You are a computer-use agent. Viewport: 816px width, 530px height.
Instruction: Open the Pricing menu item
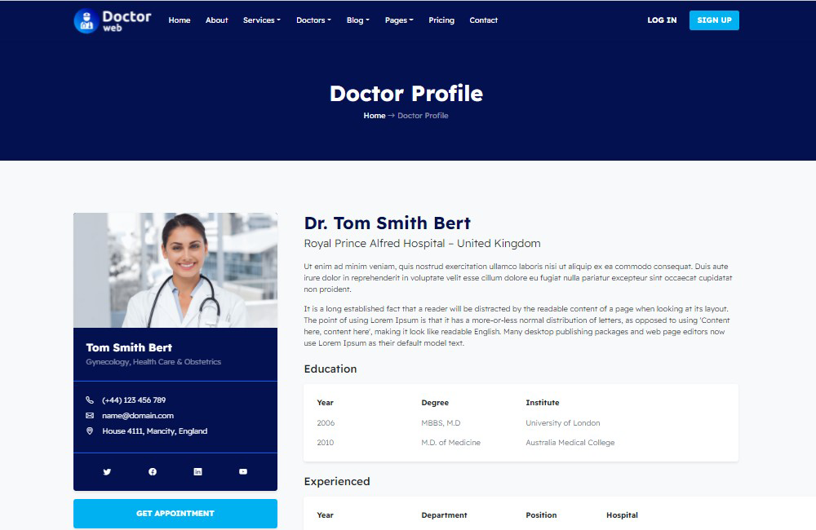(441, 20)
